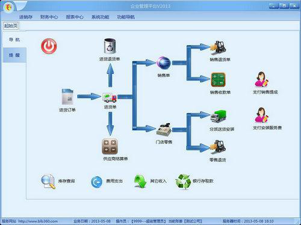Open 销售收款单 green calculator icon
Image resolution: width=301 pixels, height=225 pixels.
click(219, 80)
